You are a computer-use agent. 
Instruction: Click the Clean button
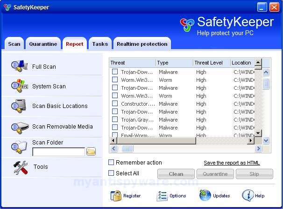click(176, 174)
